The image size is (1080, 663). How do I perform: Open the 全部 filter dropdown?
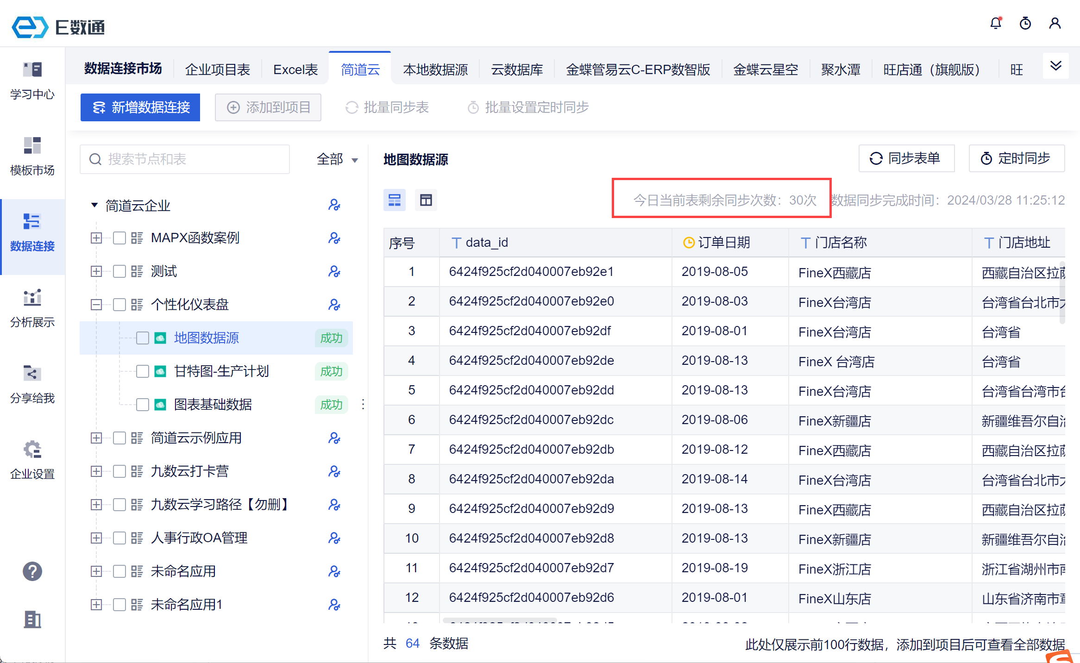click(337, 160)
